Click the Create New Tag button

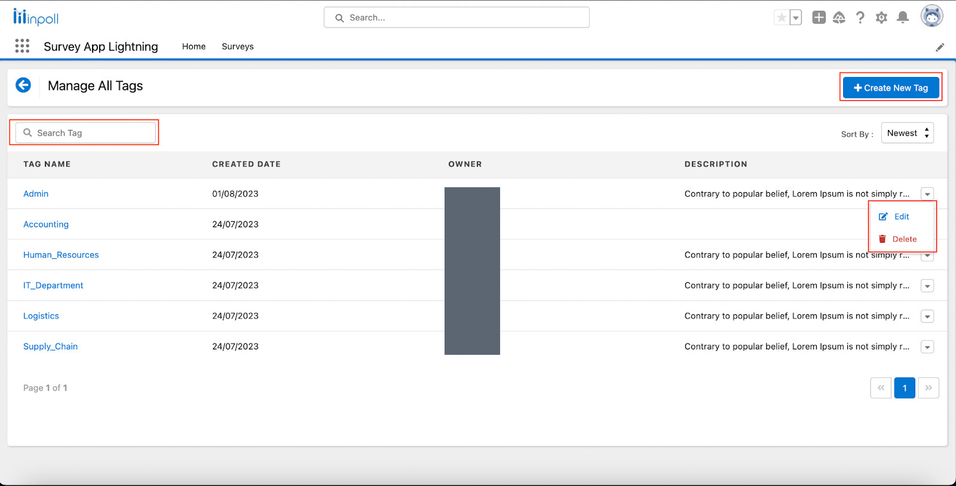pyautogui.click(x=891, y=88)
